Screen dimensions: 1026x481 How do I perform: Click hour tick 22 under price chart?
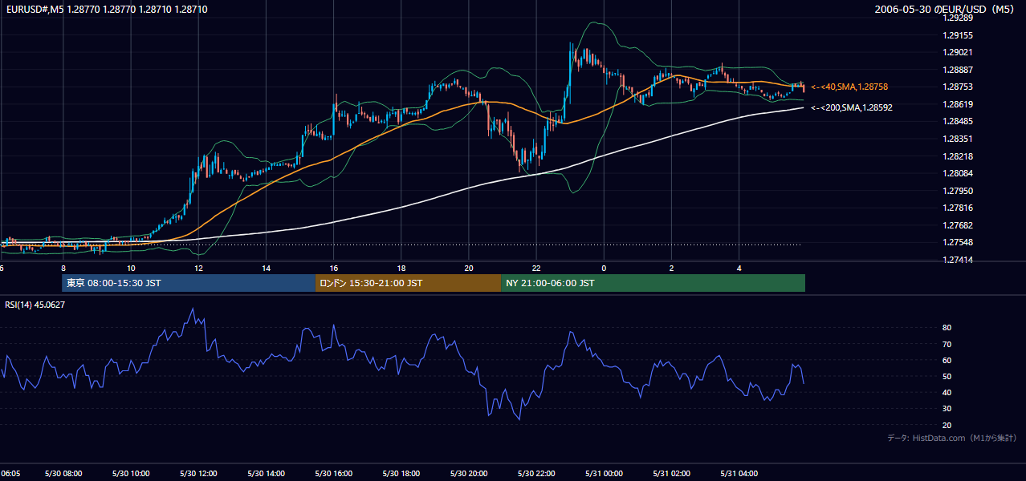pos(535,269)
